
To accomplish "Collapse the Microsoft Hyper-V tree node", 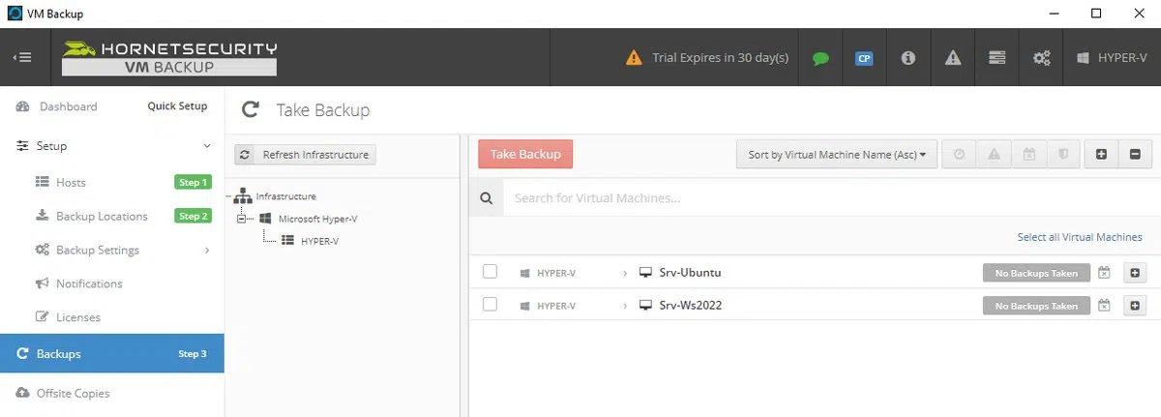I will pyautogui.click(x=242, y=219).
